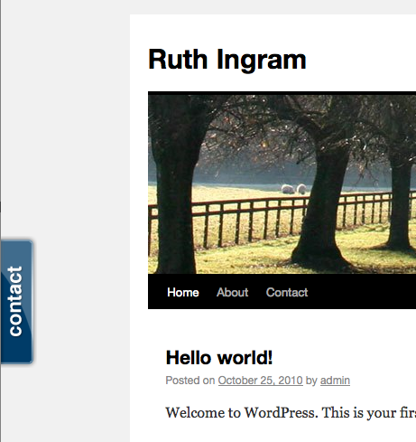Click the Welcome to WordPress paragraph start
Screen dimensions: 416x442
[196, 412]
